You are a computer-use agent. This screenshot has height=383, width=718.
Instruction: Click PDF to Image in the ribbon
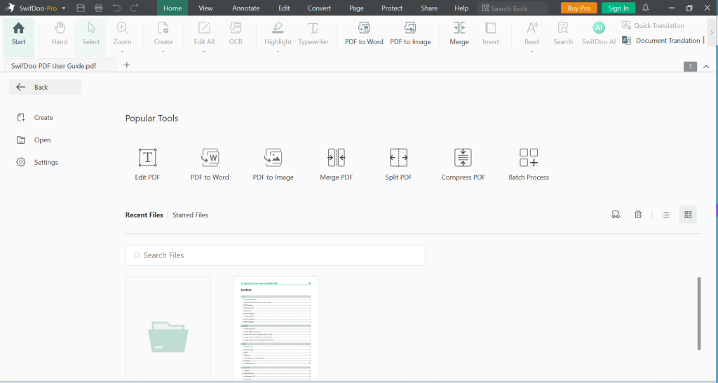[x=410, y=34]
